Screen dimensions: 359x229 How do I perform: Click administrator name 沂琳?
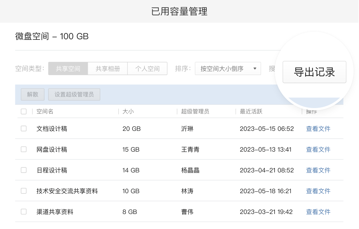point(187,129)
